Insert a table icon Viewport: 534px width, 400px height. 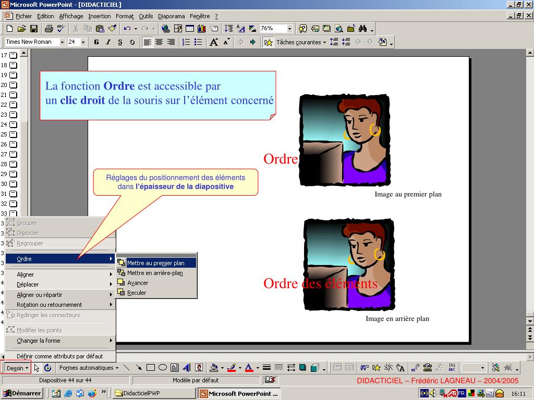tap(190, 29)
